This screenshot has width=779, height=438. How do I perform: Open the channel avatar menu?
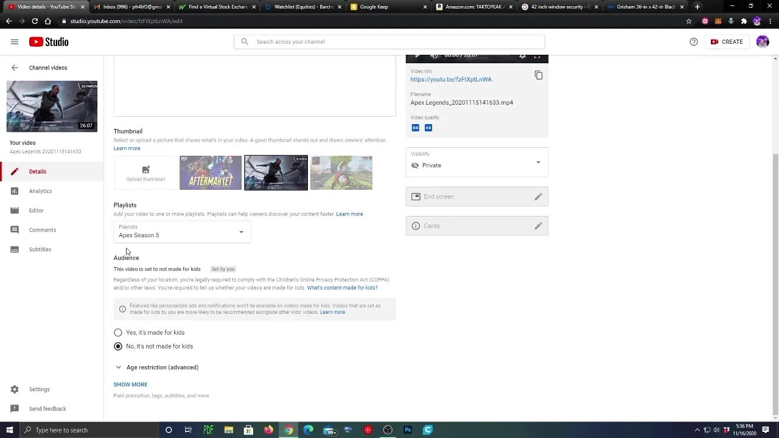pyautogui.click(x=763, y=42)
